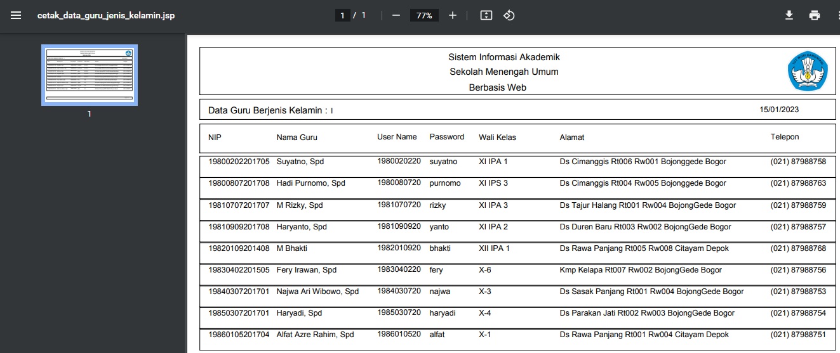Click the name Suyatno, Spd
This screenshot has height=353, width=840.
(x=300, y=162)
